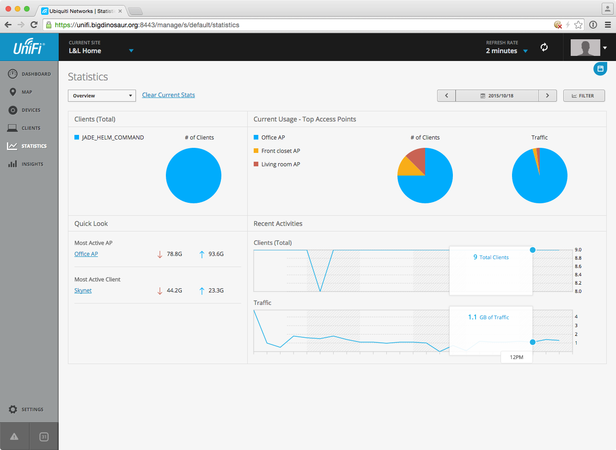616x450 pixels.
Task: Toggle the Office AP legend swatch
Action: click(x=256, y=137)
